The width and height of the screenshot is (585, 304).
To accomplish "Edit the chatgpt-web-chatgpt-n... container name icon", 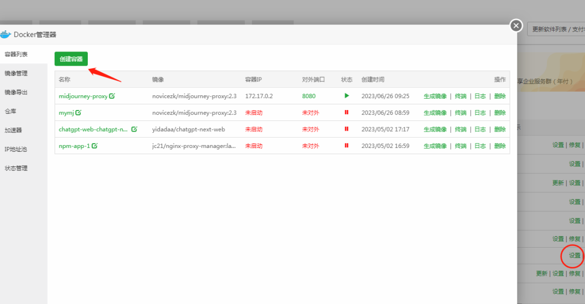I will [x=134, y=129].
